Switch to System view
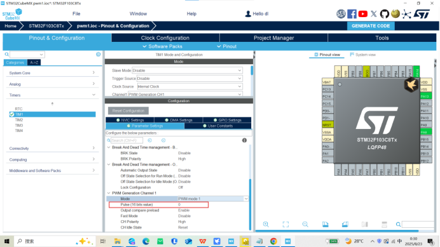440x247 pixels. coord(363,55)
